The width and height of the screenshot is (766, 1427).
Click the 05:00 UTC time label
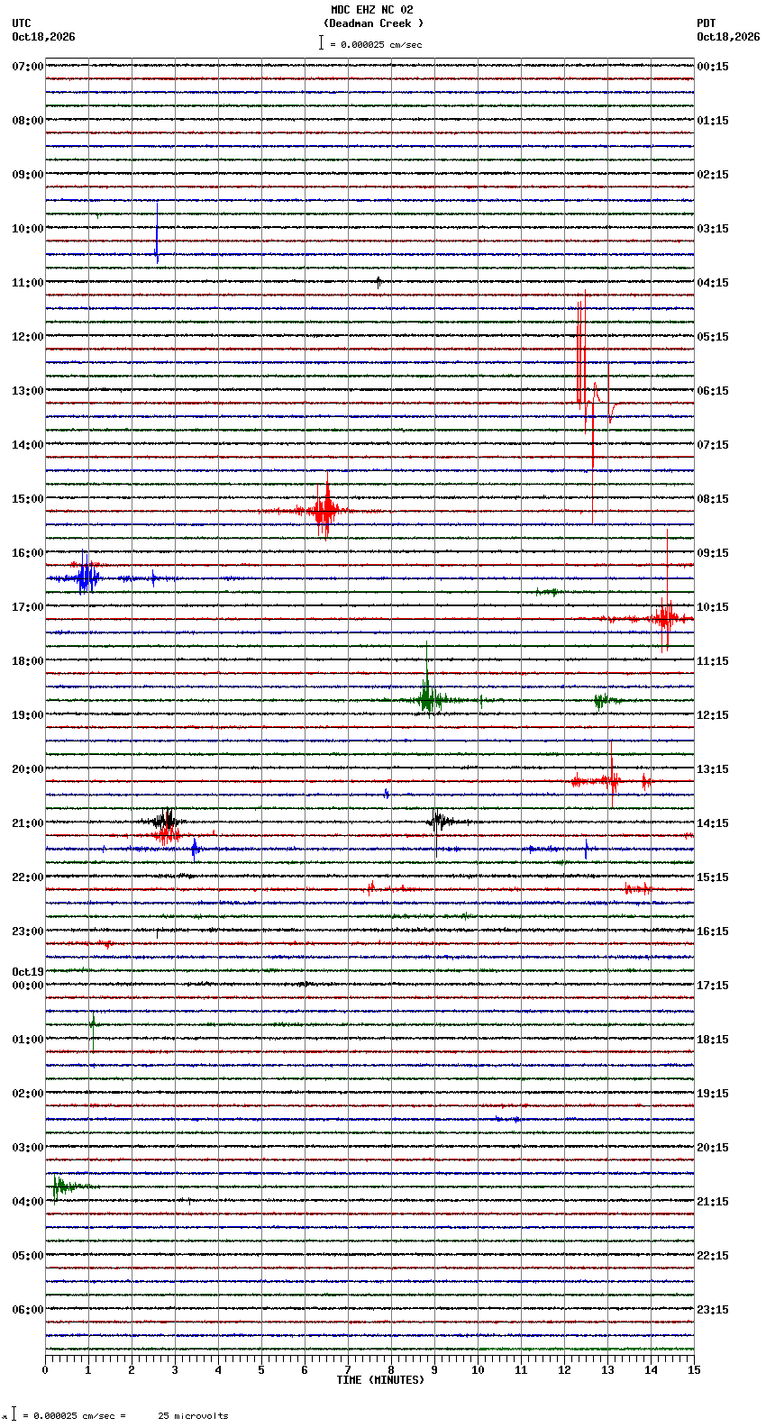point(28,1256)
